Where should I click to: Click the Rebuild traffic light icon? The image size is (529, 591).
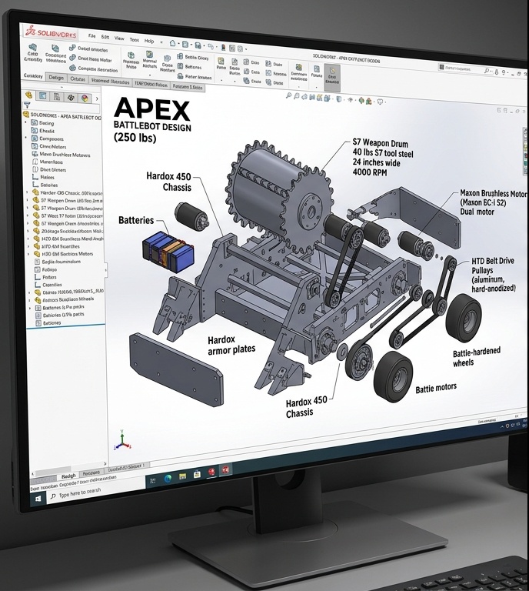(x=224, y=48)
